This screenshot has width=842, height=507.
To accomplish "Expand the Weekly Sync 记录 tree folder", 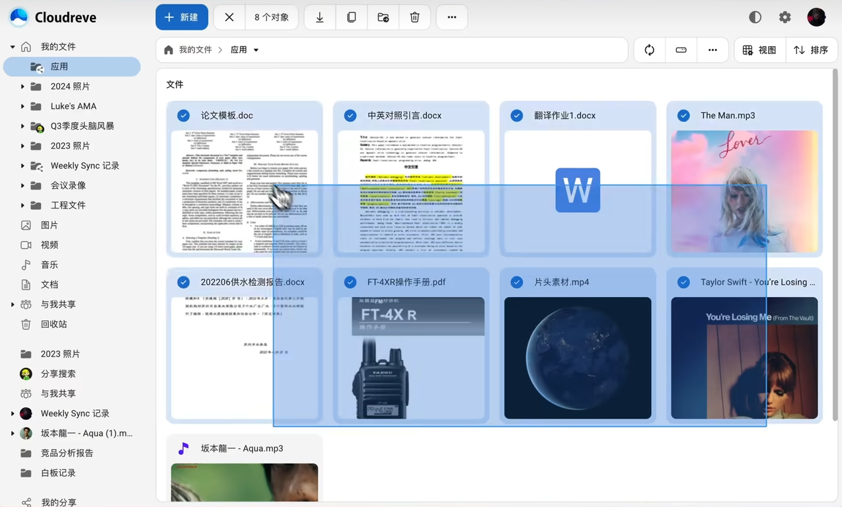I will (22, 166).
